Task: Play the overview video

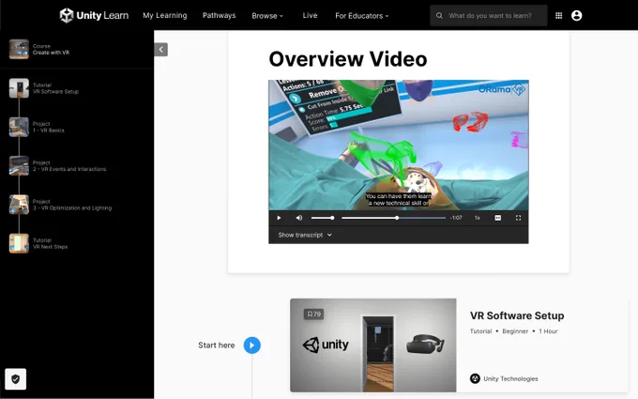Action: [x=279, y=218]
